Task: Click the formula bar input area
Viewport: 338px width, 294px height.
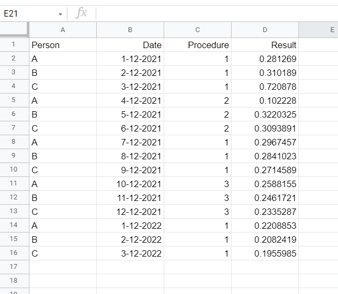Action: point(214,13)
